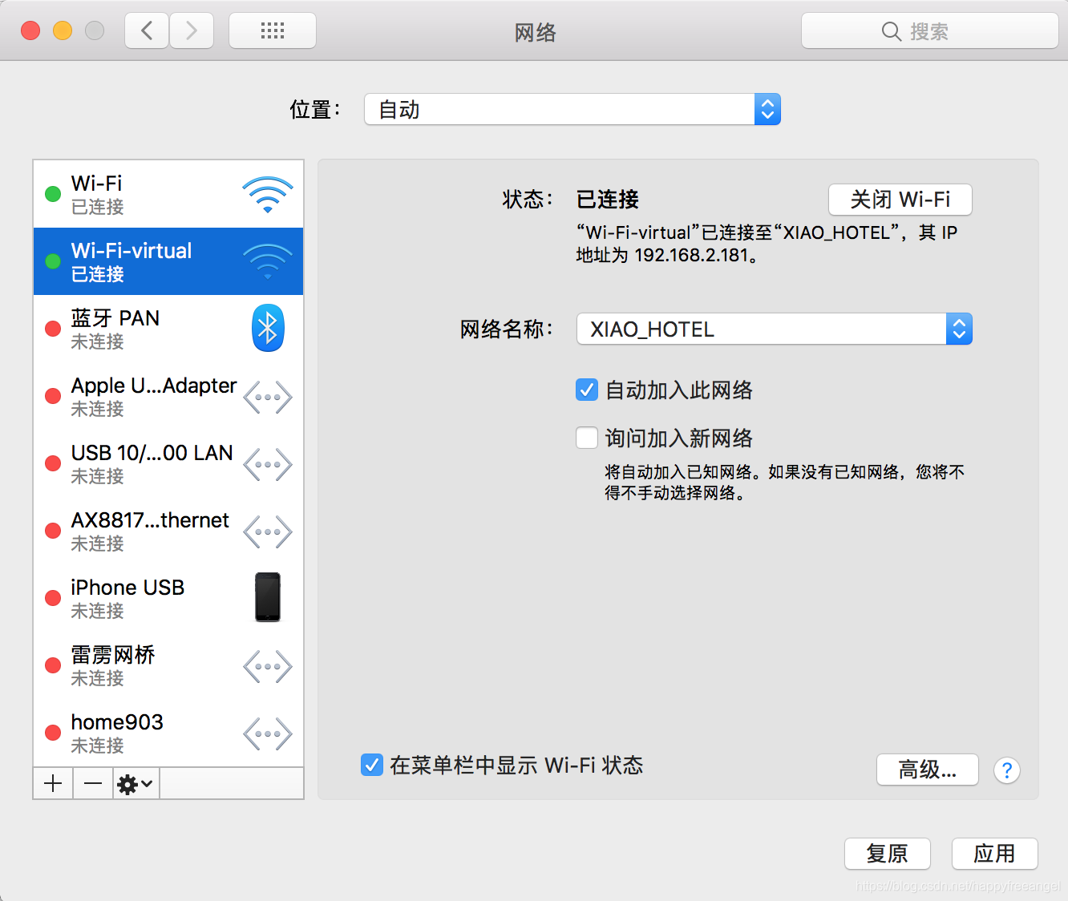
Task: Select the Wi-Fi service in sidebar
Action: point(168,194)
